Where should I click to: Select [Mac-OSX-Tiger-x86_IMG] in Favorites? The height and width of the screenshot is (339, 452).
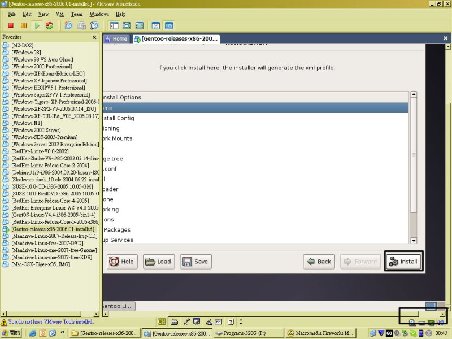click(41, 264)
